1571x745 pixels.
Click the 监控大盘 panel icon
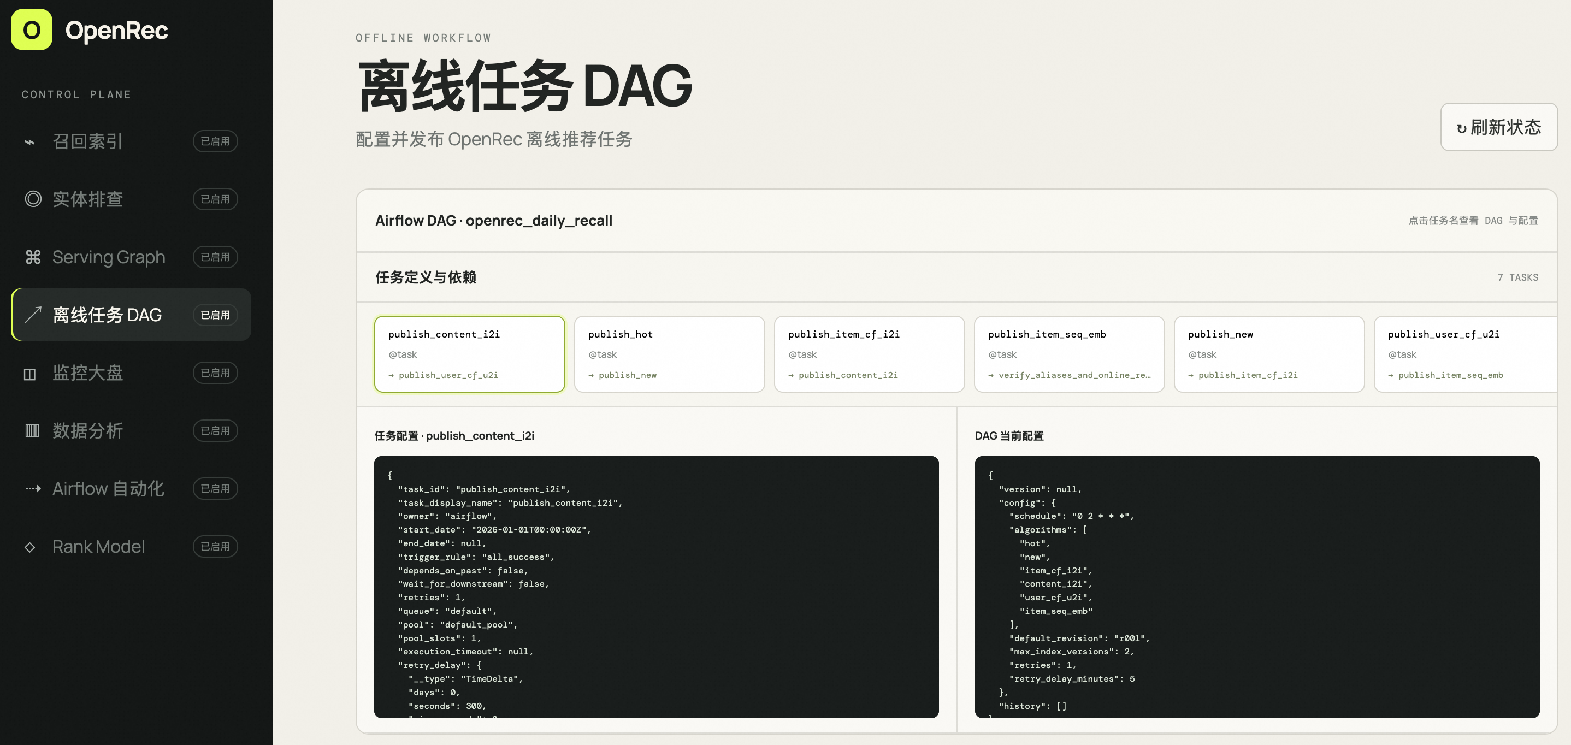(x=30, y=374)
